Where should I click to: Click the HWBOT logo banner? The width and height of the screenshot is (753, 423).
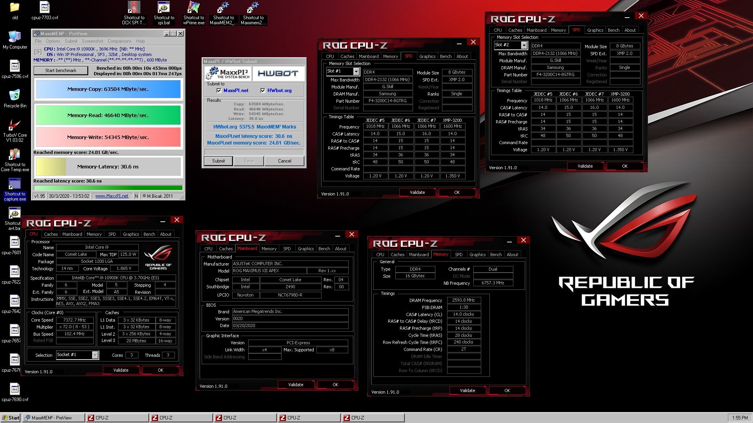tap(278, 73)
